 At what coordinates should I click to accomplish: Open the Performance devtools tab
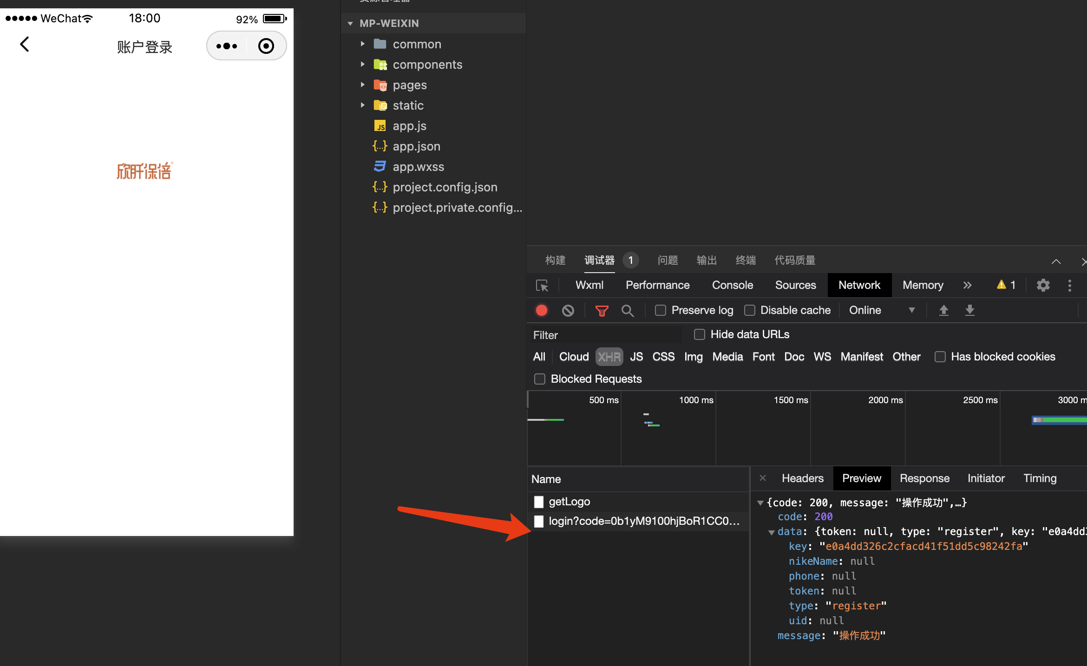tap(657, 285)
